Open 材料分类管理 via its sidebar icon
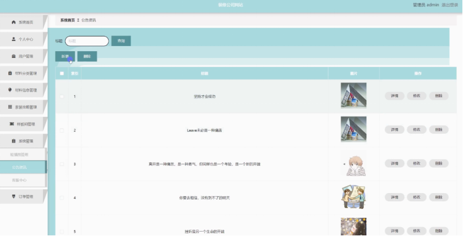 click(x=10, y=73)
